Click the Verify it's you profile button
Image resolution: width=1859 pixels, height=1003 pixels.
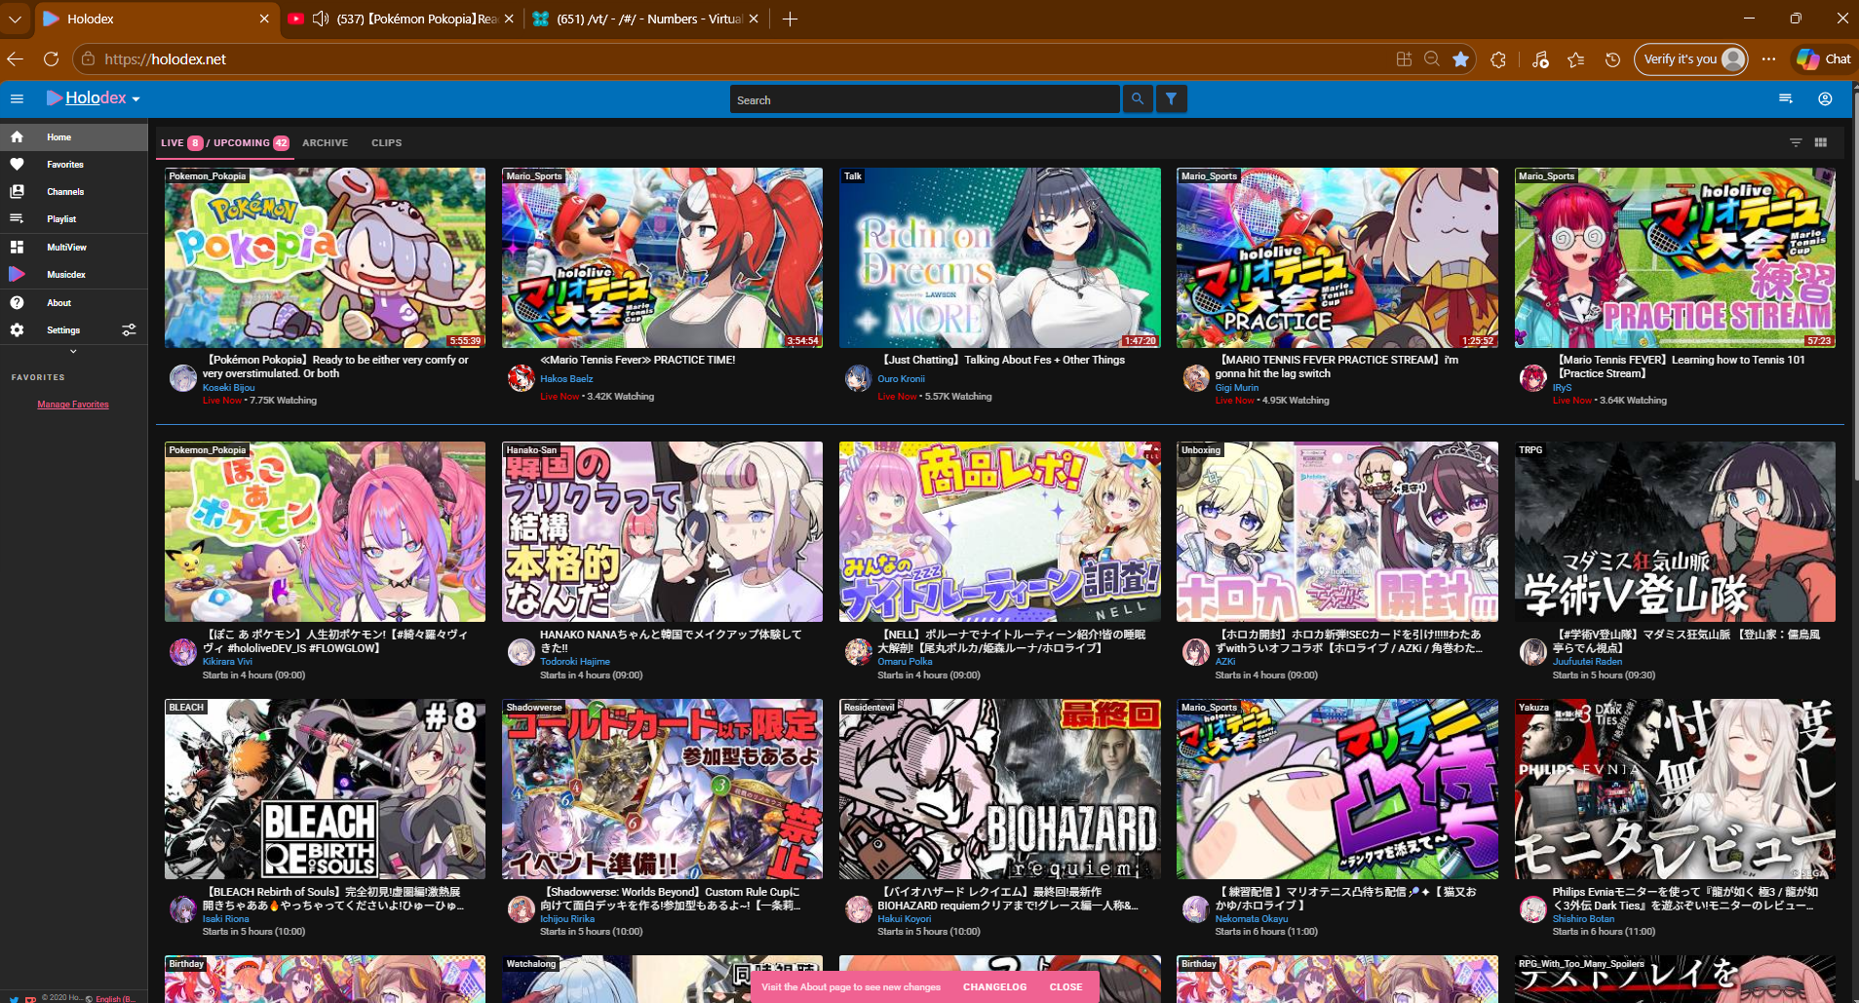pos(1691,59)
